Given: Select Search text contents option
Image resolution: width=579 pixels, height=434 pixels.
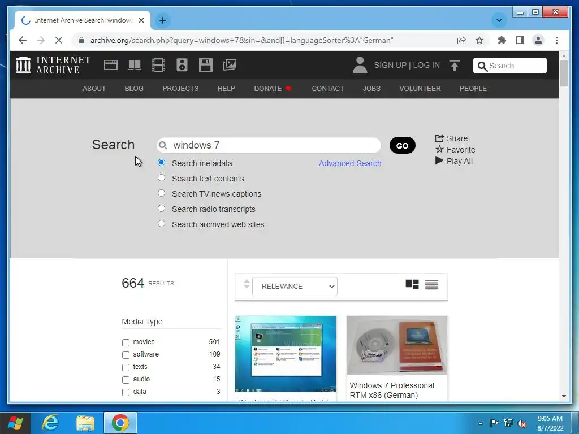Looking at the screenshot, I should pyautogui.click(x=161, y=178).
